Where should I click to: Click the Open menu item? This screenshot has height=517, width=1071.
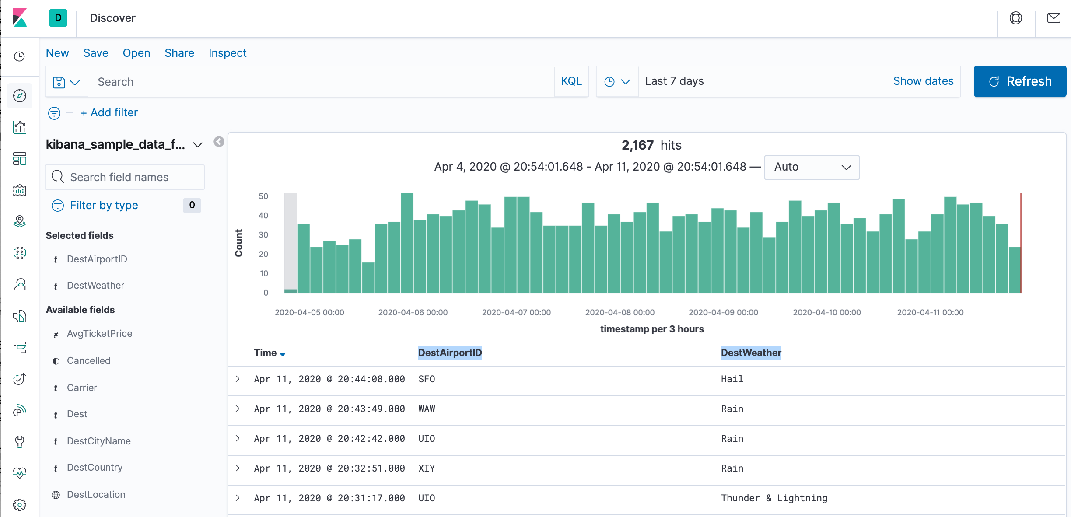136,53
